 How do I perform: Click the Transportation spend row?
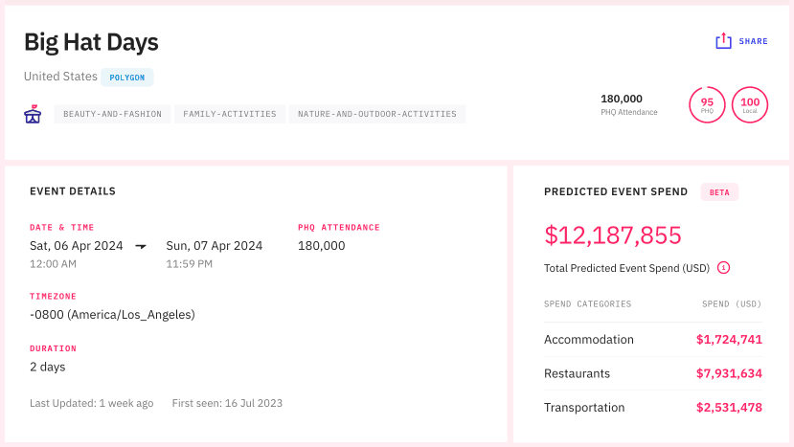(x=652, y=408)
